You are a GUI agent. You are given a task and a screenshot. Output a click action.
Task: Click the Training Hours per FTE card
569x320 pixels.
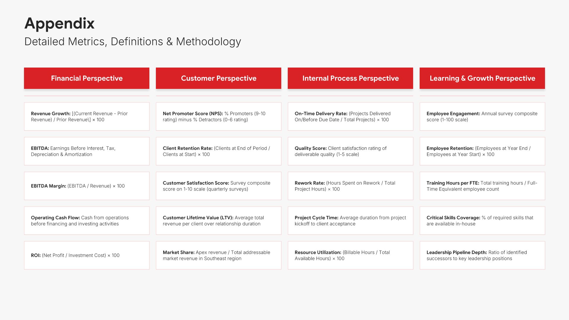[482, 186]
